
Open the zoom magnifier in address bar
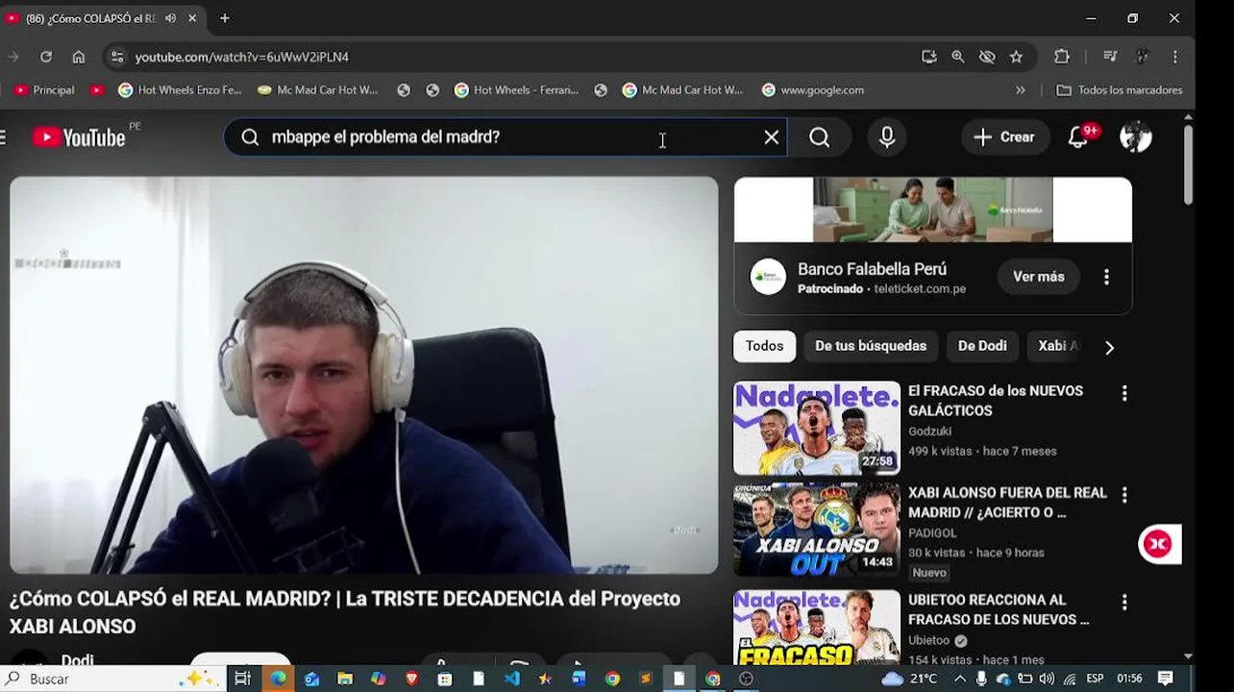pos(958,57)
